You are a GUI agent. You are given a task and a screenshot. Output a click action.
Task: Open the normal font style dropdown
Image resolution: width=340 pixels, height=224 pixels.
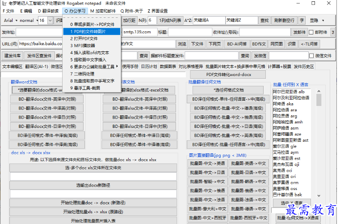28,21
